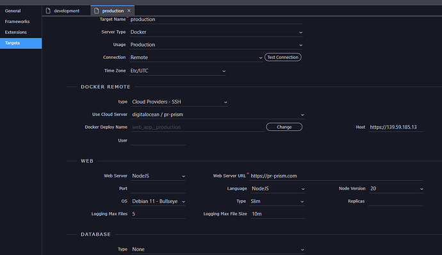Edit the Target Name field
The width and height of the screenshot is (442, 255).
coord(217,19)
